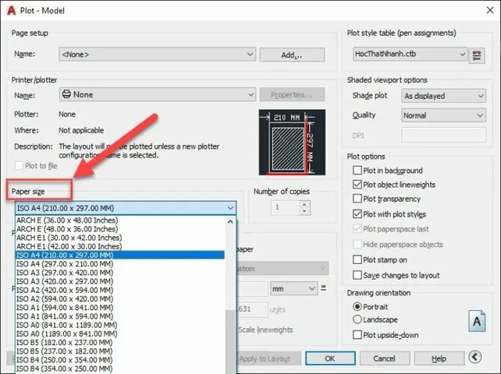The image size is (501, 374).
Task: Collapse the Paper size combo box
Action: pos(126,208)
